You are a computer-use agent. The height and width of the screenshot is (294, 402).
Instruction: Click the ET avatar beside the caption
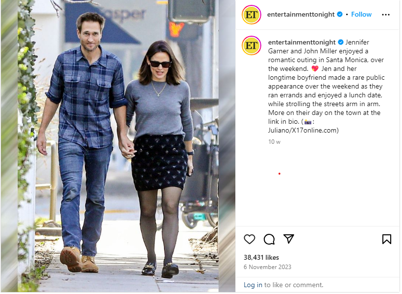pos(251,45)
